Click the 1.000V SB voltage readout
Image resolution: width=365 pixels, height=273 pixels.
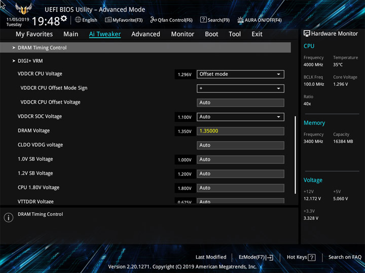185,160
